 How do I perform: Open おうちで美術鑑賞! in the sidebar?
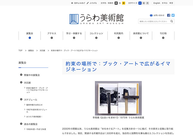coord(34,116)
